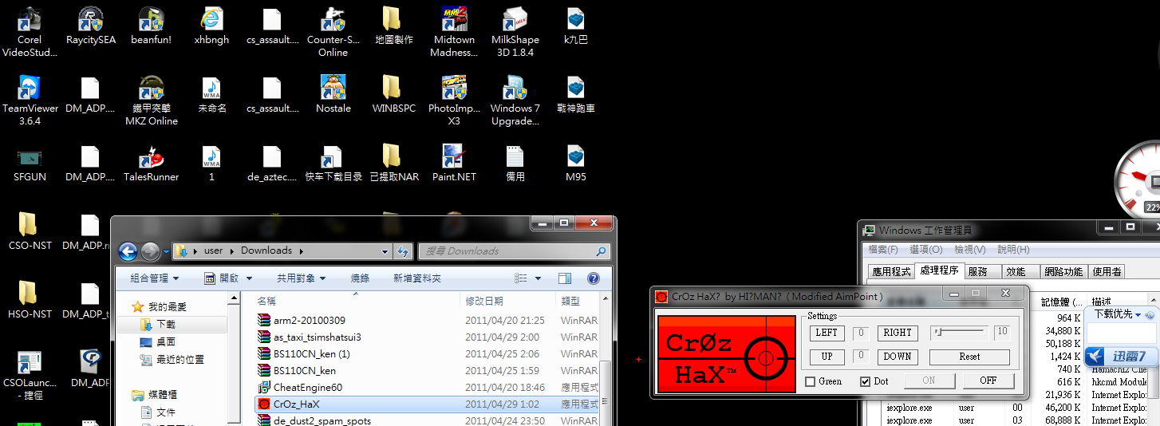Viewport: 1160px width, 426px height.
Task: Select the as_taxi_tsimshatsui3 archive row
Action: coord(427,337)
